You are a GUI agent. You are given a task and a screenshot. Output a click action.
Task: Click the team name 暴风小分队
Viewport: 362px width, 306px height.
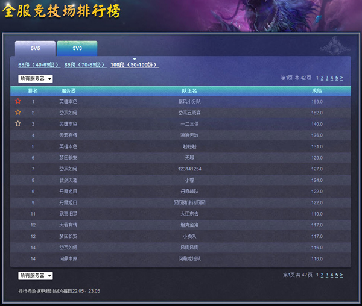pos(189,101)
